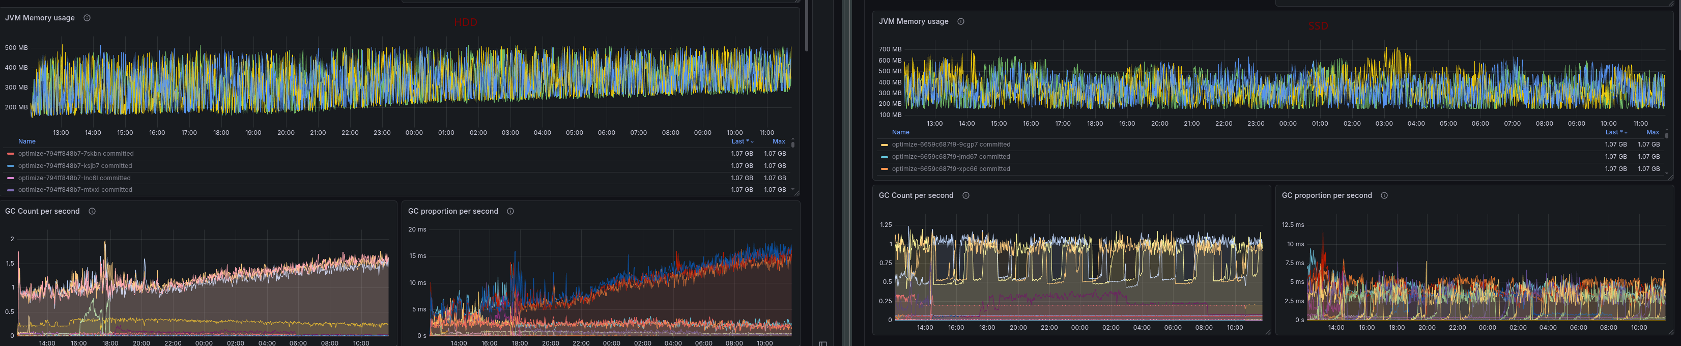Click orange color swatch of xpc66 series
This screenshot has height=346, width=1681.
(884, 169)
